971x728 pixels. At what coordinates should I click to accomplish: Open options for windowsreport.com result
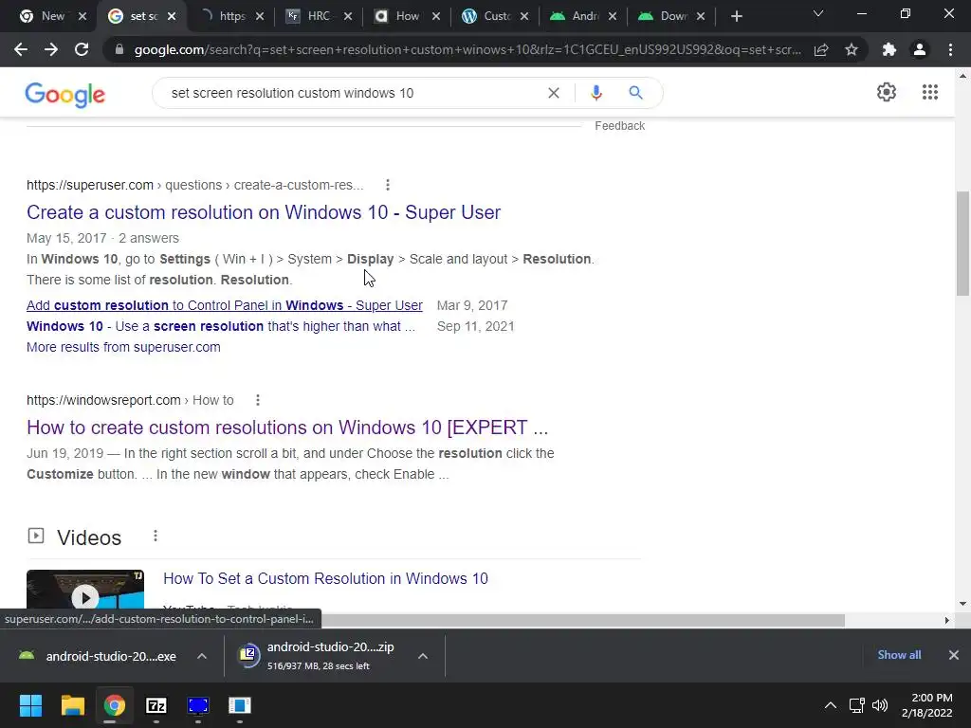[258, 400]
